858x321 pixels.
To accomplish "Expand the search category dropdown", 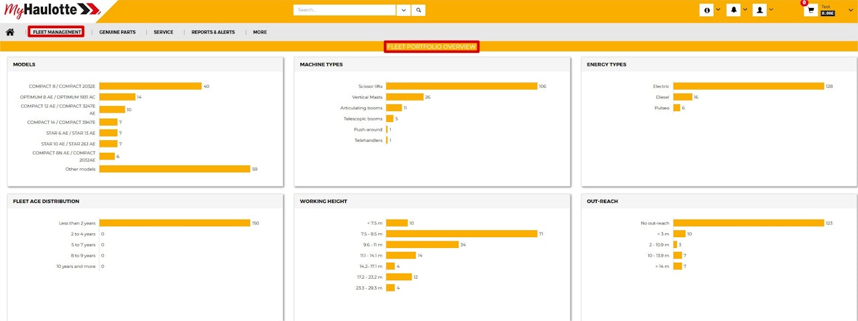I will 404,10.
